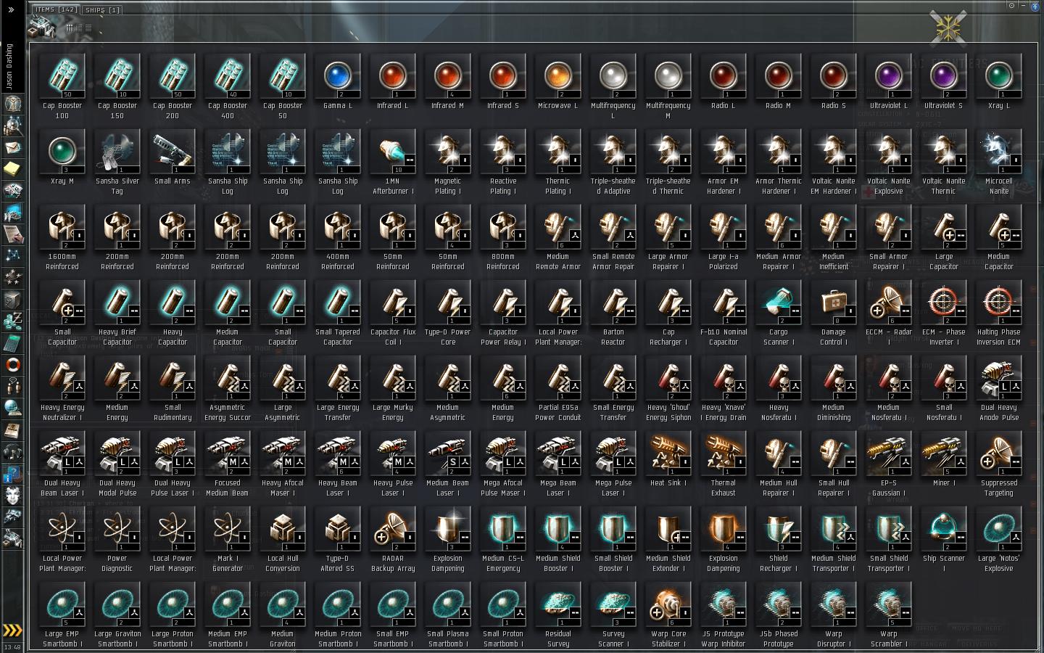
Task: Switch to details list view
Action: (79, 28)
